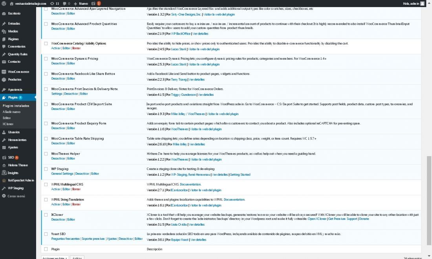Deactivate WooCommerce Table Rate Shipping
This screenshot has width=432, height=259.
pyautogui.click(x=58, y=143)
